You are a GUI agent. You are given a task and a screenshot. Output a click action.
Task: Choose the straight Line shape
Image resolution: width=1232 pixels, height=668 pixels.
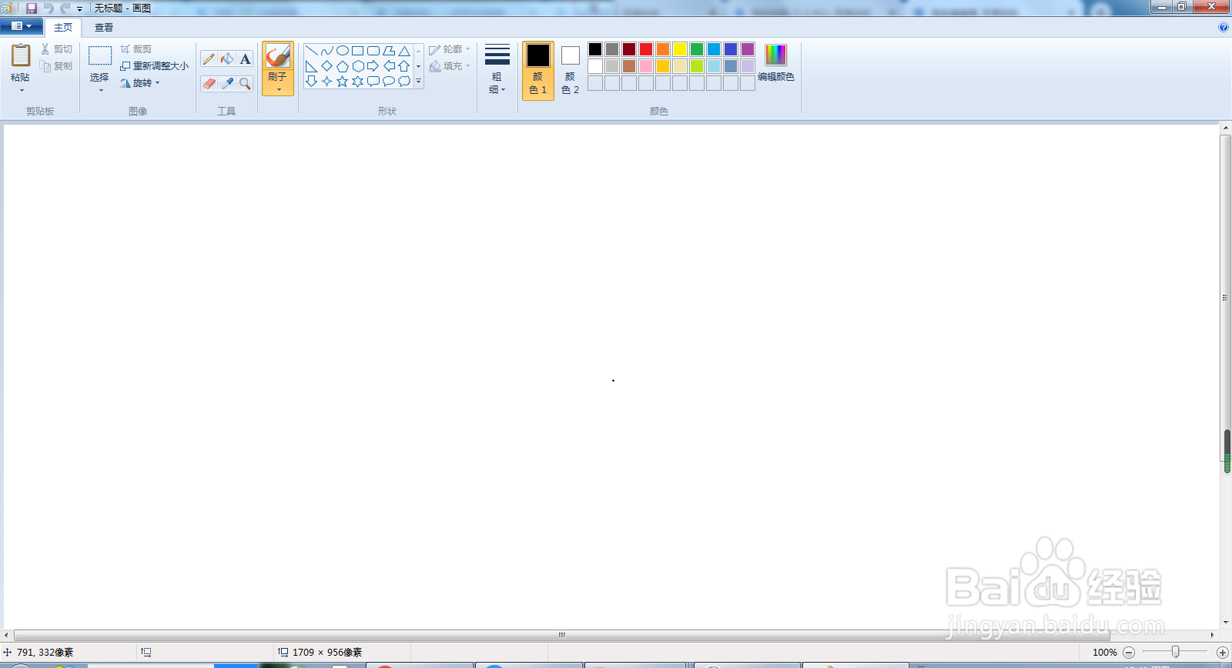pos(312,51)
